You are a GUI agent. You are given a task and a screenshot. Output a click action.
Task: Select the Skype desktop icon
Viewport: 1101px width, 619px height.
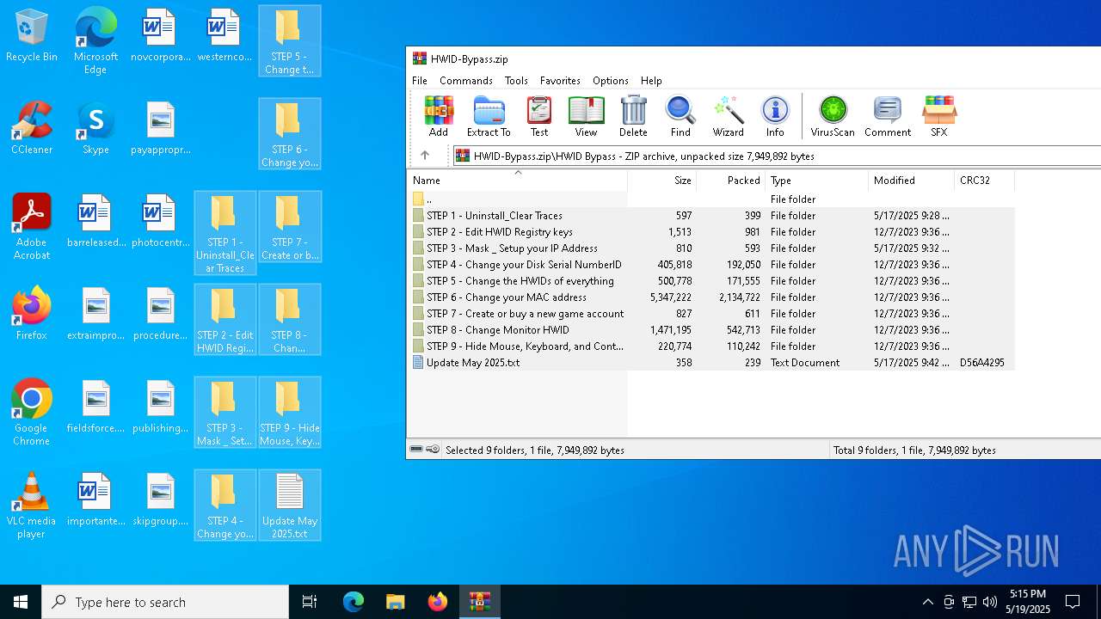[x=95, y=129]
